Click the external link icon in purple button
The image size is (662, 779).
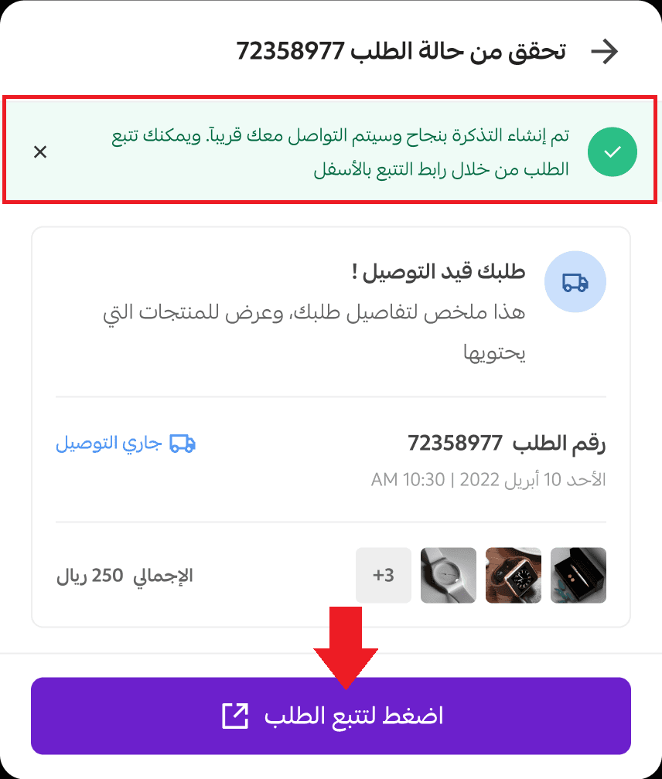(x=234, y=716)
